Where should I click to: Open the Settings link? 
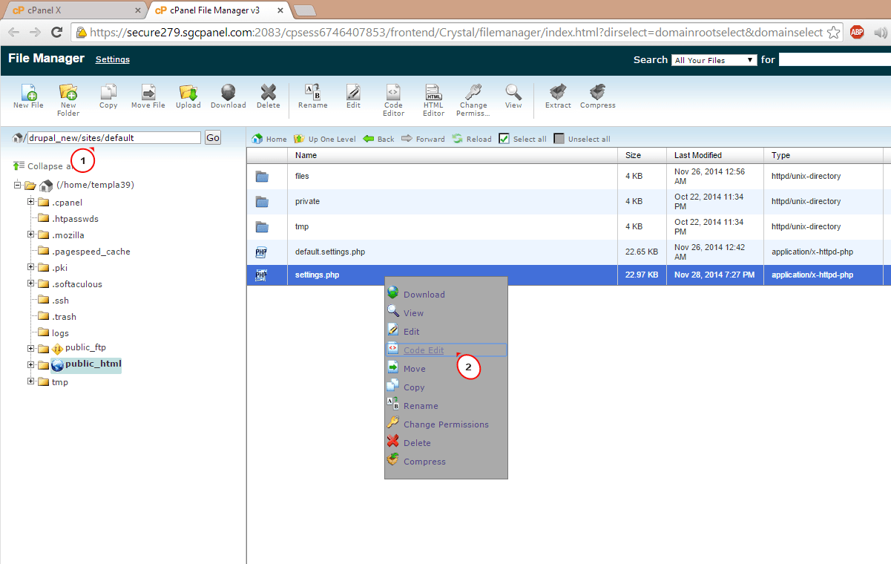[113, 59]
